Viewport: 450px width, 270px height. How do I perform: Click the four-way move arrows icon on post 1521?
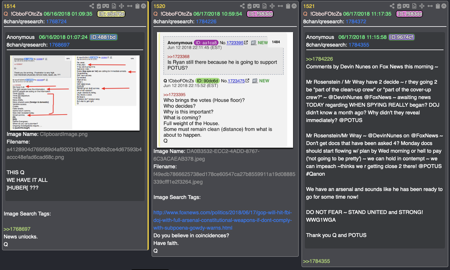(x=422, y=6)
